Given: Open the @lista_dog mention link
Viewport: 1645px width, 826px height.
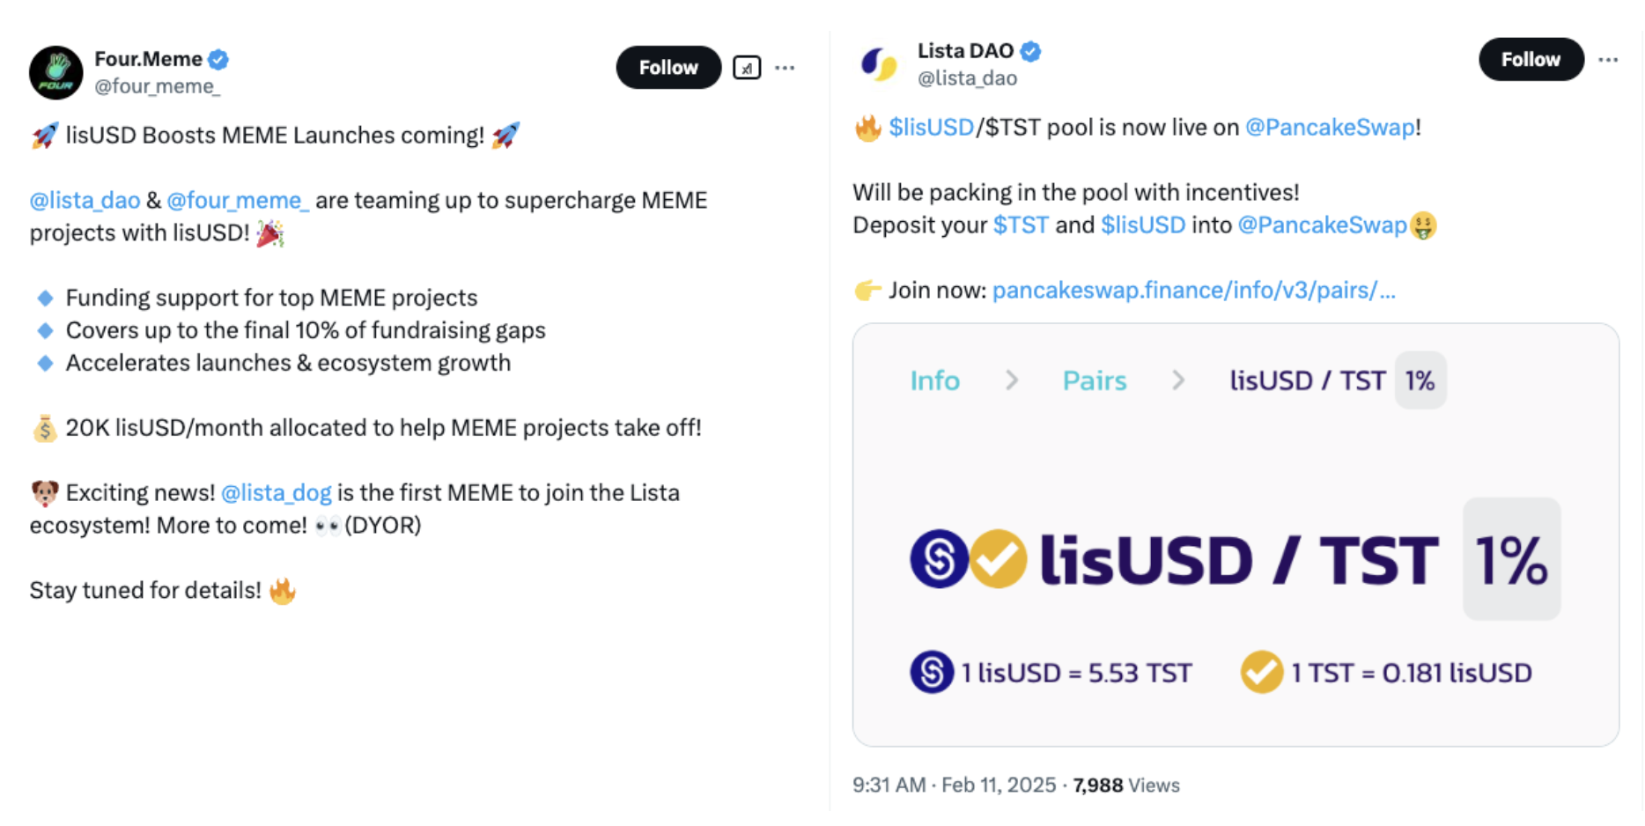Looking at the screenshot, I should 276,493.
